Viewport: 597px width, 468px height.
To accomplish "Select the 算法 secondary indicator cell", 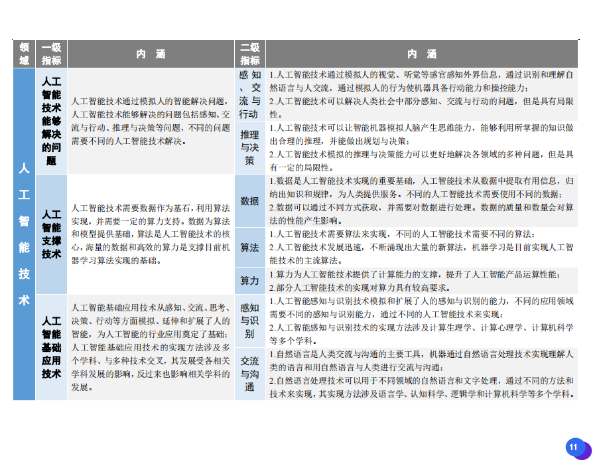I will 249,248.
